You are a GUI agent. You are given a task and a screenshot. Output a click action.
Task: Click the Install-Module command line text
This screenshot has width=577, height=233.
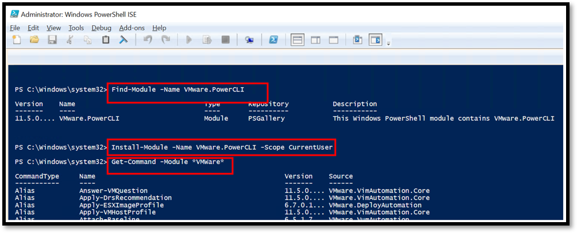222,147
